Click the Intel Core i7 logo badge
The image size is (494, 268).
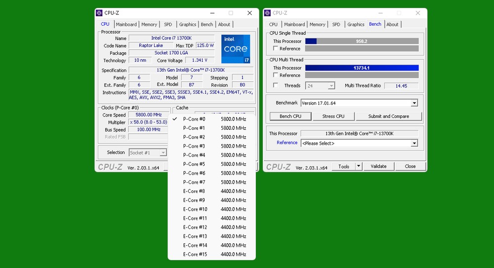point(236,49)
